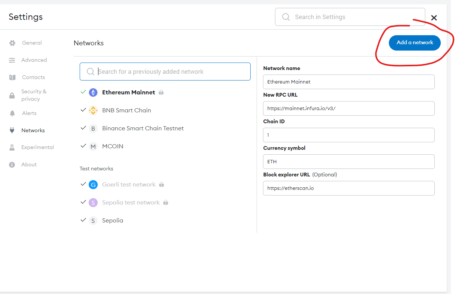Click the lock icon beside Goerli test network
The width and height of the screenshot is (455, 294).
pos(162,184)
